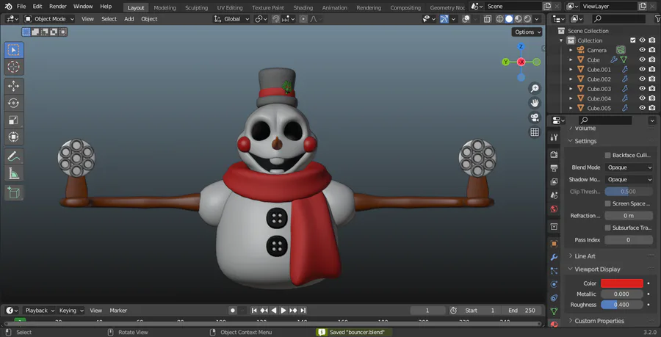Click the Blender logo icon
Image resolution: width=661 pixels, height=337 pixels.
[9, 7]
